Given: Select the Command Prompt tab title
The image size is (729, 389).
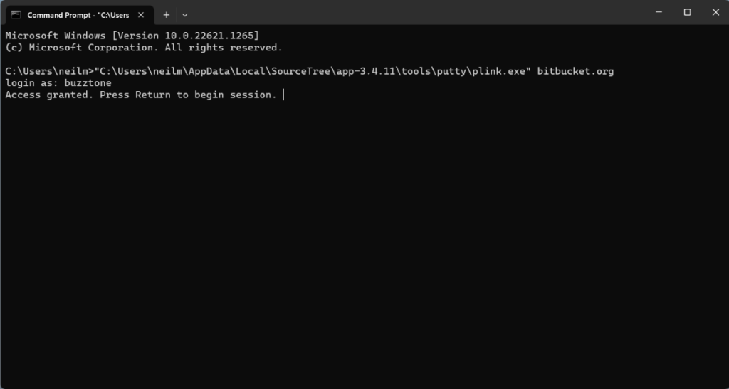Looking at the screenshot, I should 78,14.
